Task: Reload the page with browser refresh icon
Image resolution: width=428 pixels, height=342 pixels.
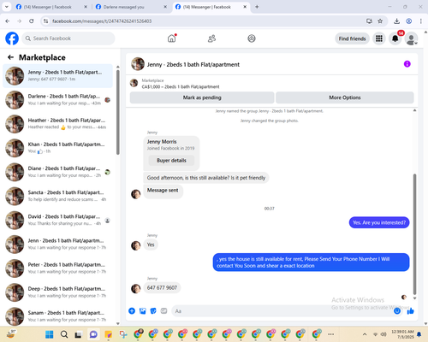Action: point(32,21)
